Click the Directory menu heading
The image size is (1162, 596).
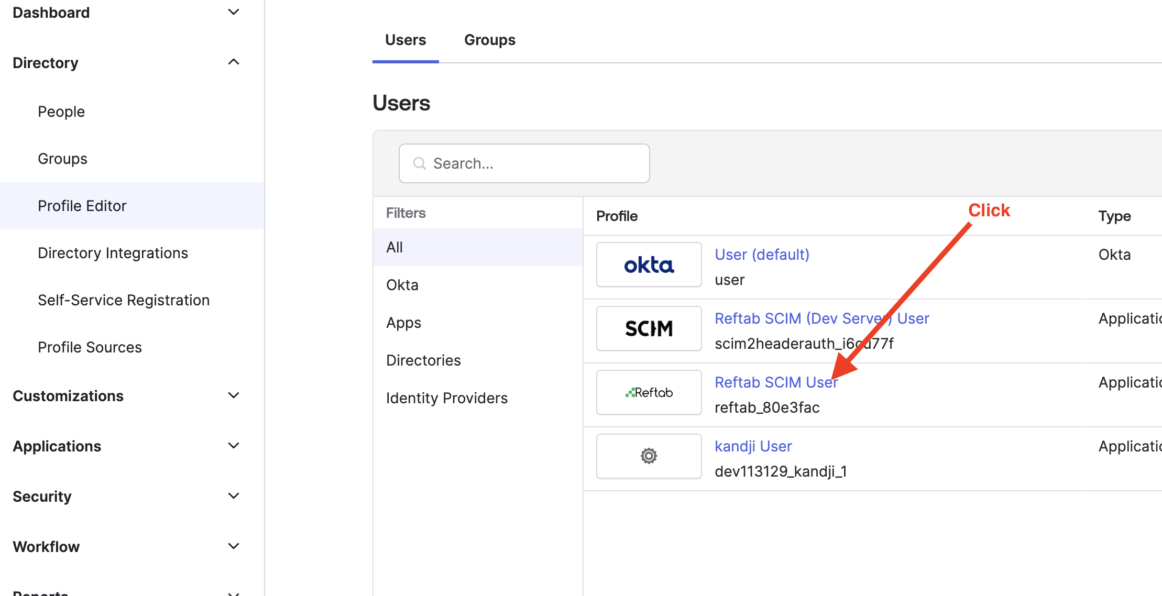(46, 63)
